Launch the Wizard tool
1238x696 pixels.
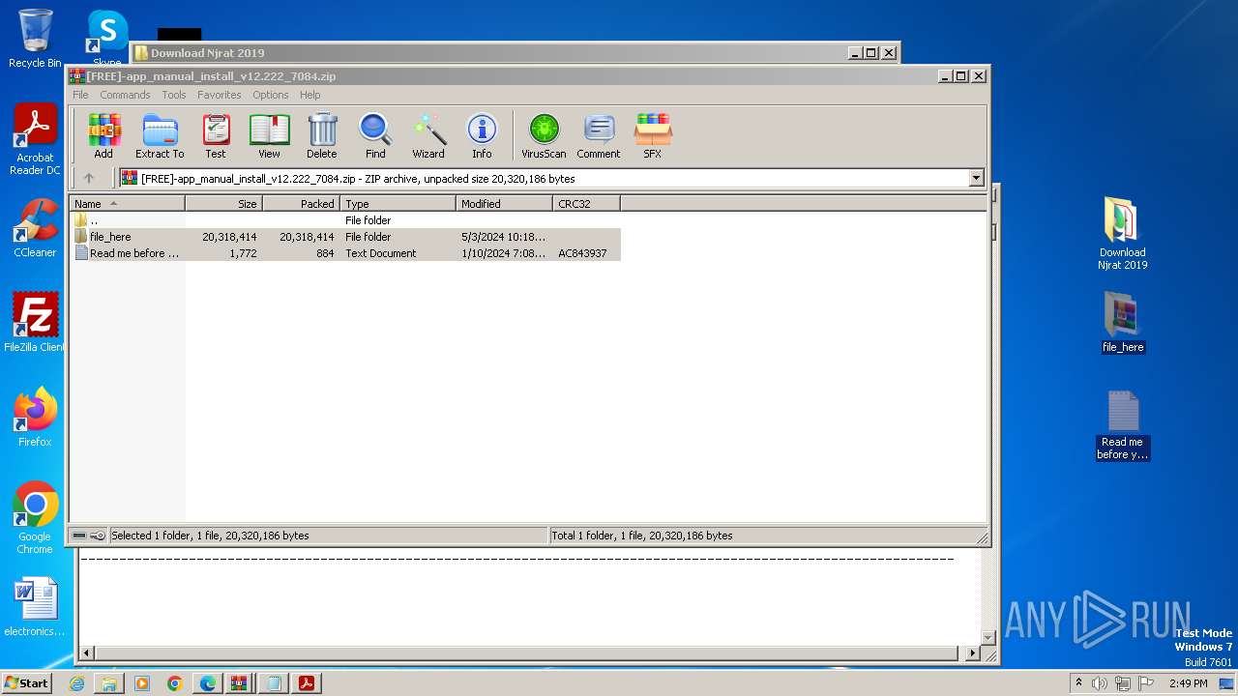coord(428,136)
